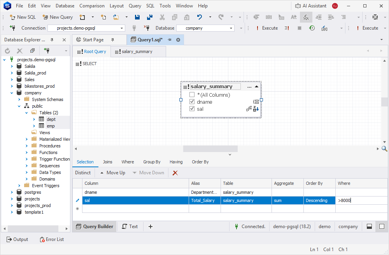Click the Database Explorer horizontal scrollbar
This screenshot has width=389, height=255.
click(33, 228)
